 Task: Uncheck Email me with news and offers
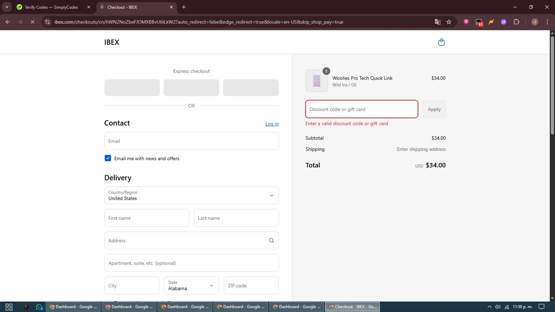[108, 158]
